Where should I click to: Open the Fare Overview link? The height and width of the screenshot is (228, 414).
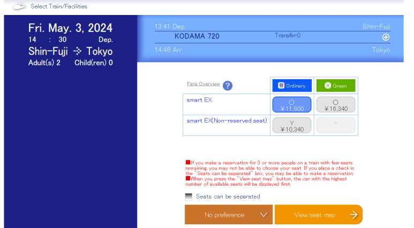[x=204, y=84]
